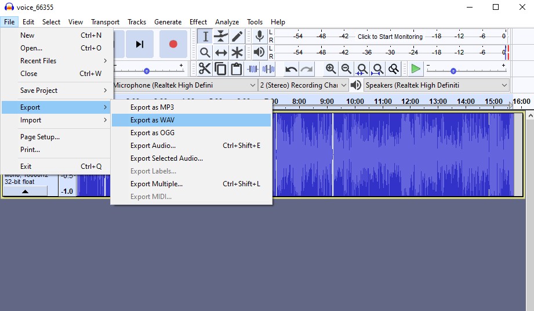
Task: Click the playback speed slider handle
Action: pos(453,71)
